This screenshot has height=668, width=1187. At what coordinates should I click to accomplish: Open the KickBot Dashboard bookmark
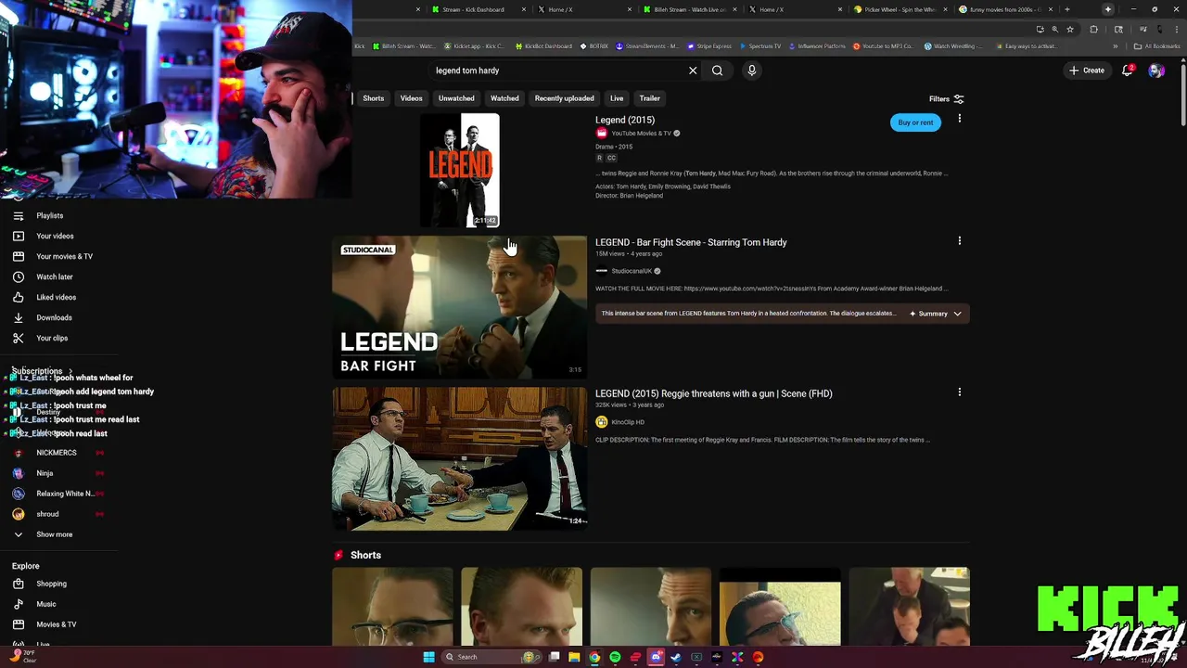point(542,46)
